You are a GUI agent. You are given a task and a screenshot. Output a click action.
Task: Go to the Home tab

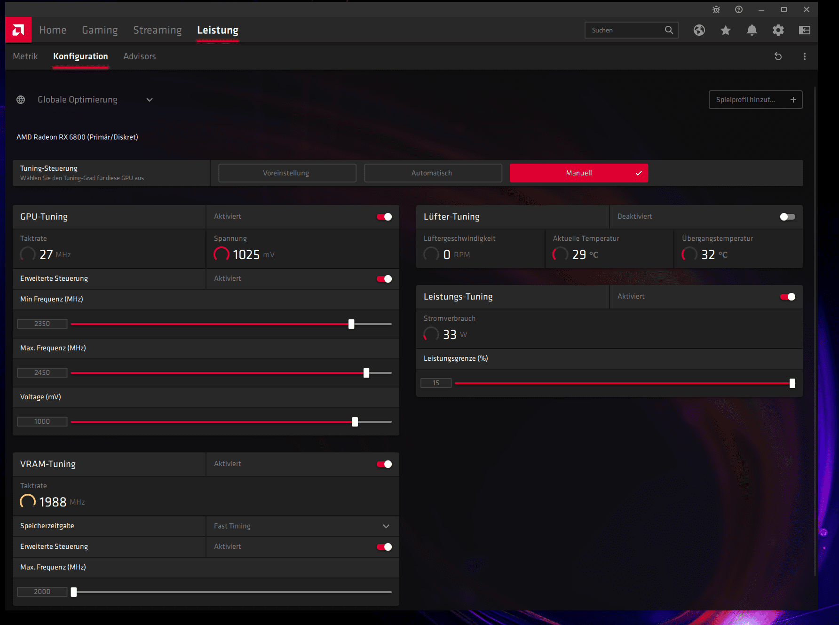coord(53,30)
